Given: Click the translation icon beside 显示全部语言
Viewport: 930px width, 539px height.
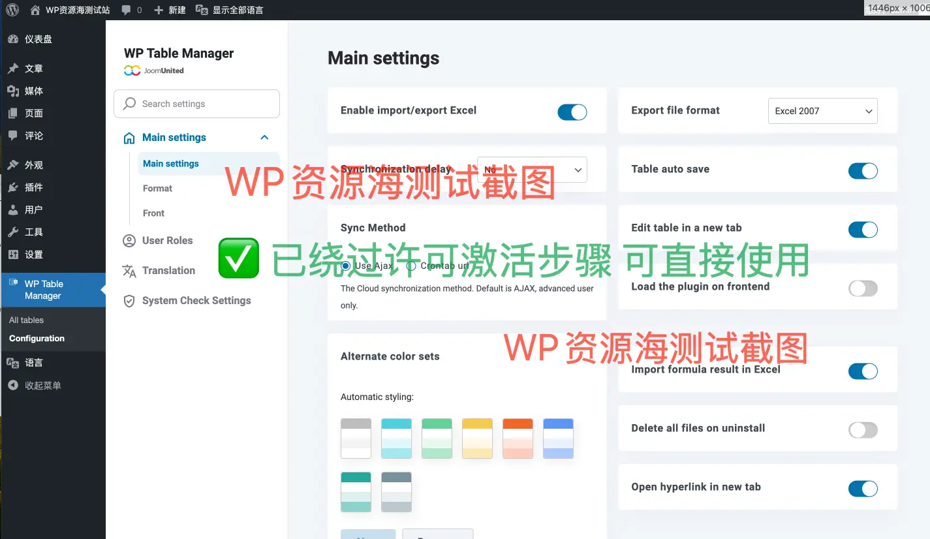Looking at the screenshot, I should pyautogui.click(x=202, y=10).
